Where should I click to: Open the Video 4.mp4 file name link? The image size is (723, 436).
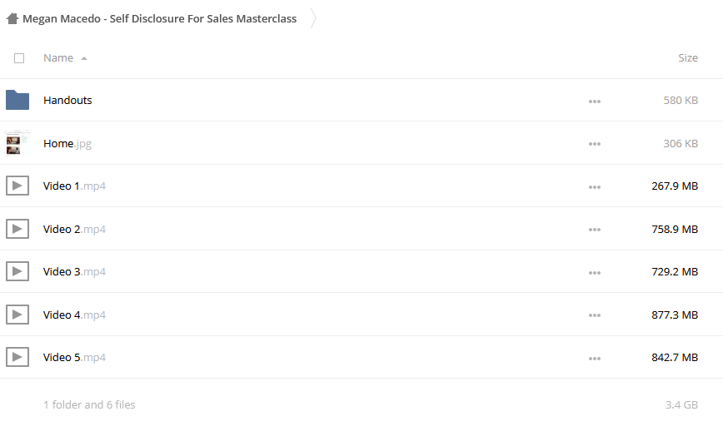74,315
